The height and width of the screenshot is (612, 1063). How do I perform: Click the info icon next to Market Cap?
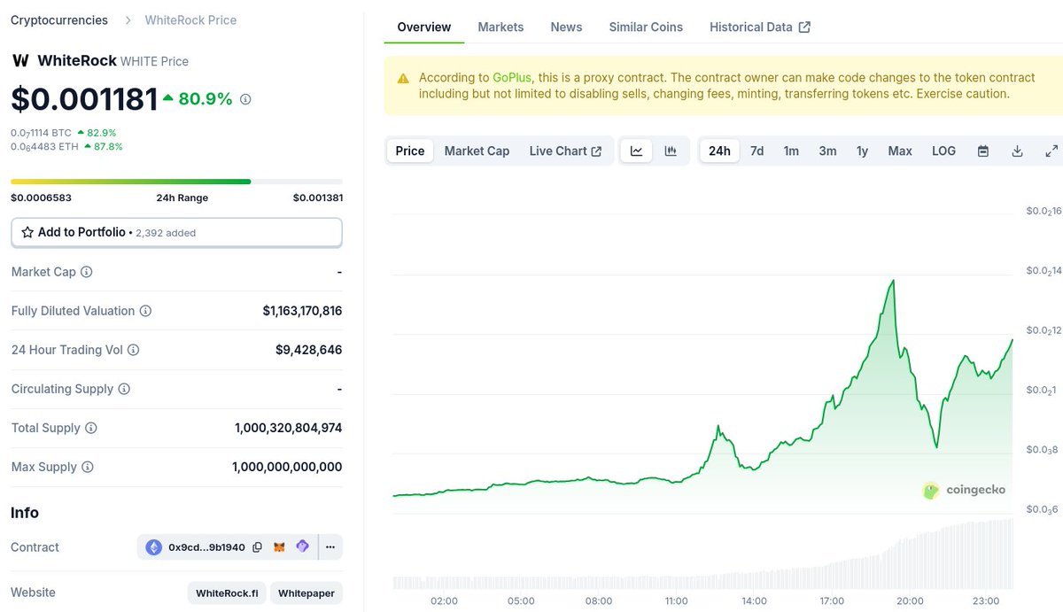(x=87, y=272)
